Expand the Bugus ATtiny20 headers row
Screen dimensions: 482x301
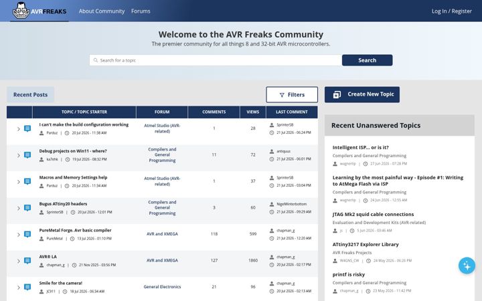tap(19, 208)
